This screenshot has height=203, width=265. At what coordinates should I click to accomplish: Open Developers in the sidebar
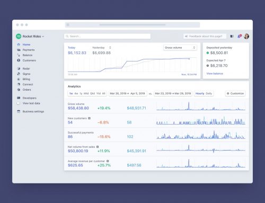[29, 98]
